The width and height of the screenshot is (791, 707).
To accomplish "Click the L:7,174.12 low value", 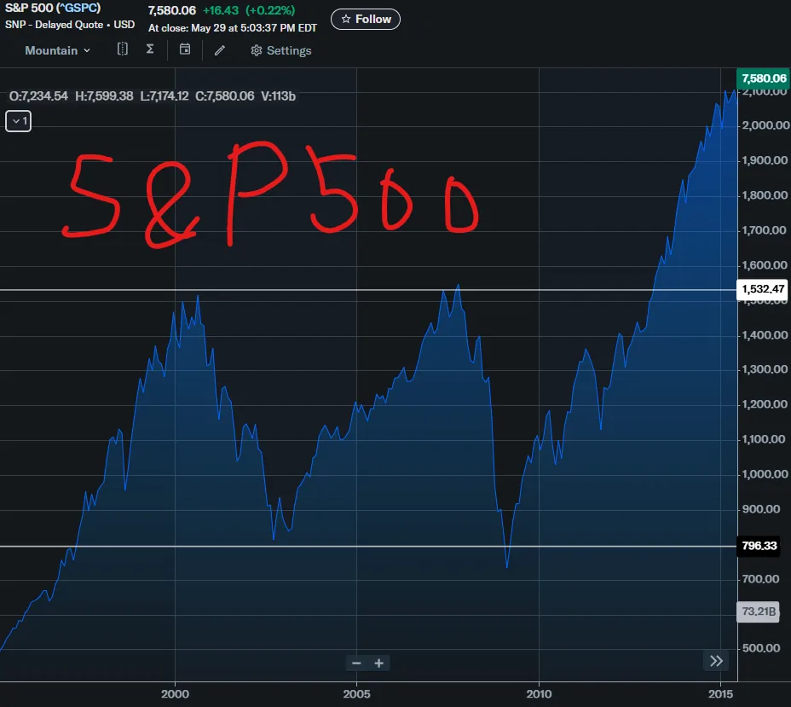I will pyautogui.click(x=165, y=96).
